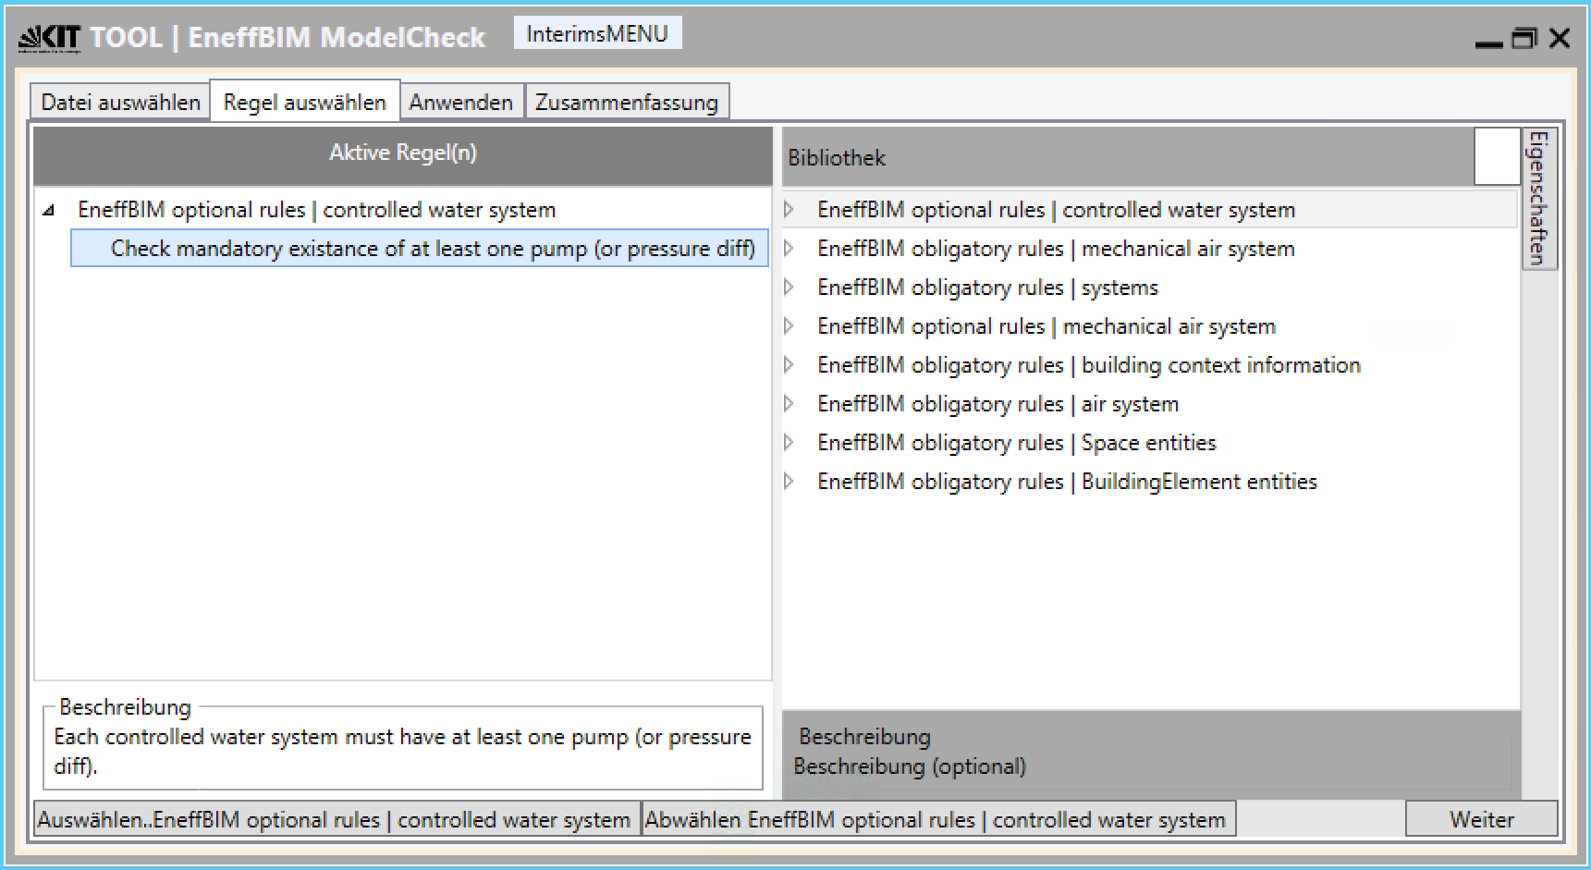Close the EneffBIM ModelCheck window
This screenshot has width=1591, height=870.
coord(1560,38)
